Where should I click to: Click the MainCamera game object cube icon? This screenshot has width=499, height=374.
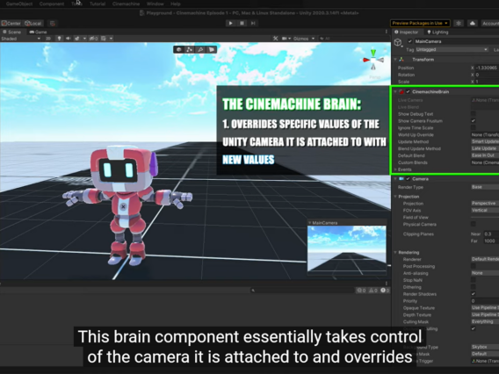[x=398, y=42]
